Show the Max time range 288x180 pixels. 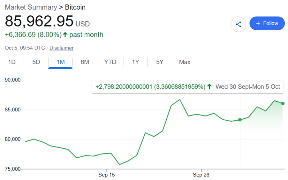pyautogui.click(x=185, y=62)
